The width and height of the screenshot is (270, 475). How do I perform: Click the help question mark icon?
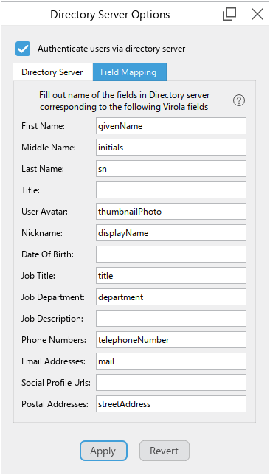click(x=239, y=100)
